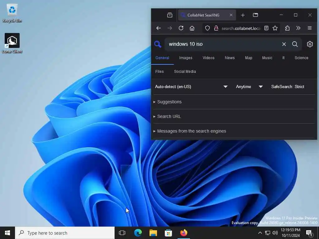
Task: Open the notification center icon
Action: pos(309,233)
